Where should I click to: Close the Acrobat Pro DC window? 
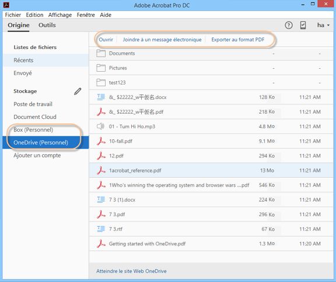point(326,4)
